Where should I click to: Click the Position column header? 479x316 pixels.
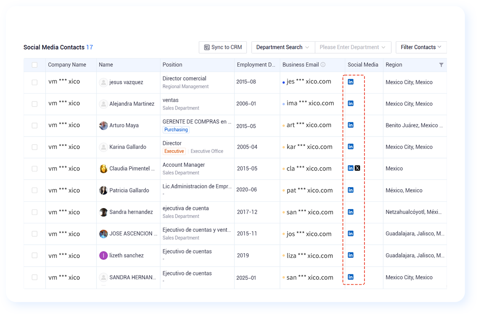click(172, 65)
